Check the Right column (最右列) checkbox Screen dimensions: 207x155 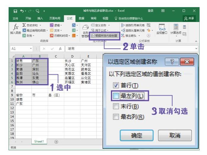[x=116, y=117]
